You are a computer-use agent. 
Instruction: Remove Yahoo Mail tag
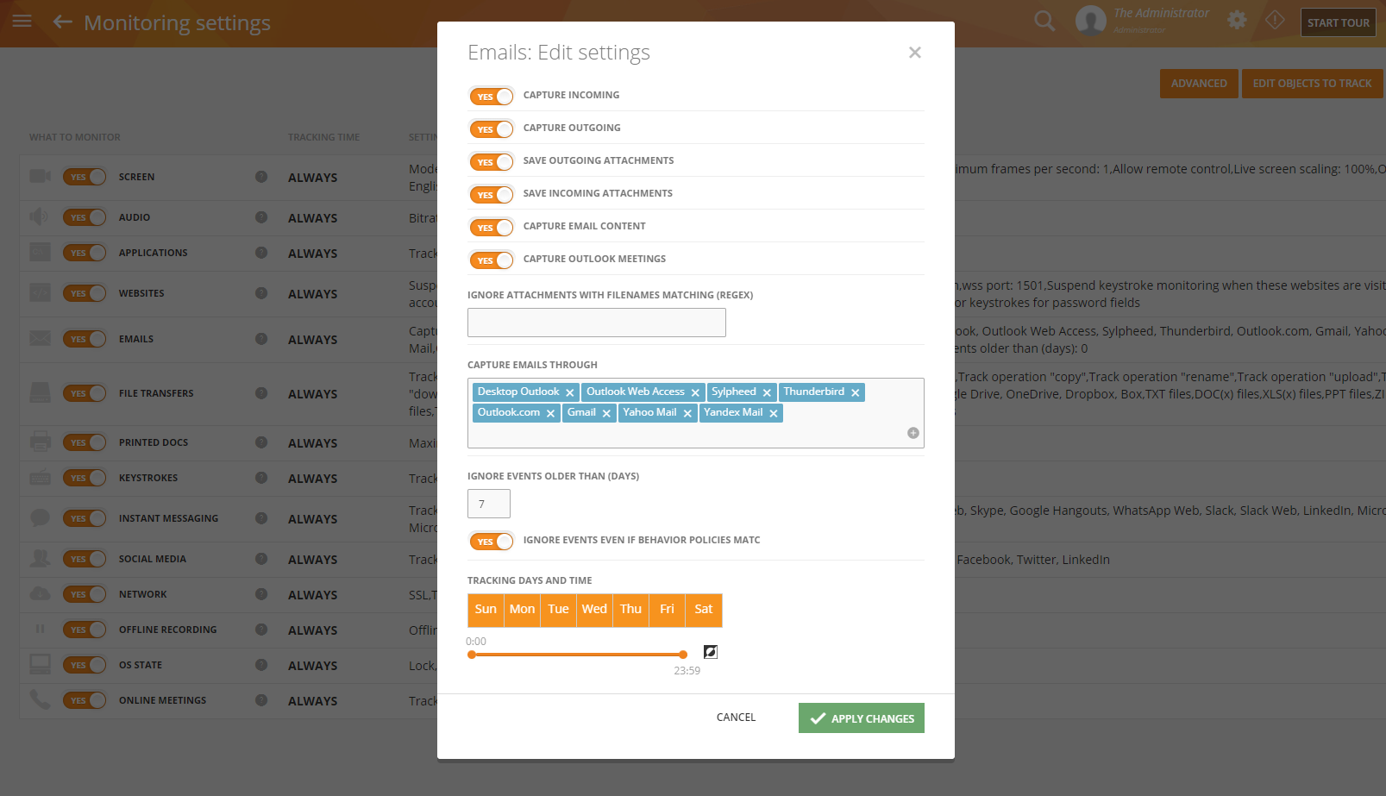(x=687, y=413)
